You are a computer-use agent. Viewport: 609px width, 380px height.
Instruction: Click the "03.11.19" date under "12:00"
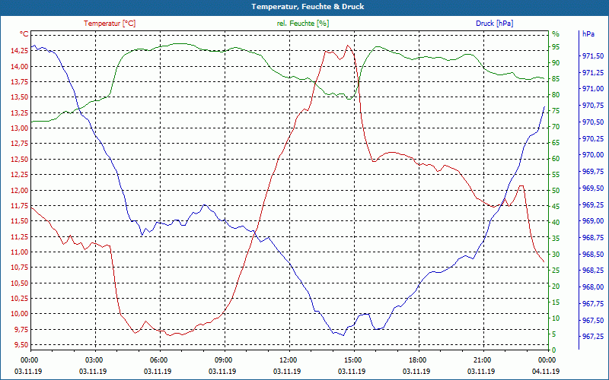coord(288,372)
